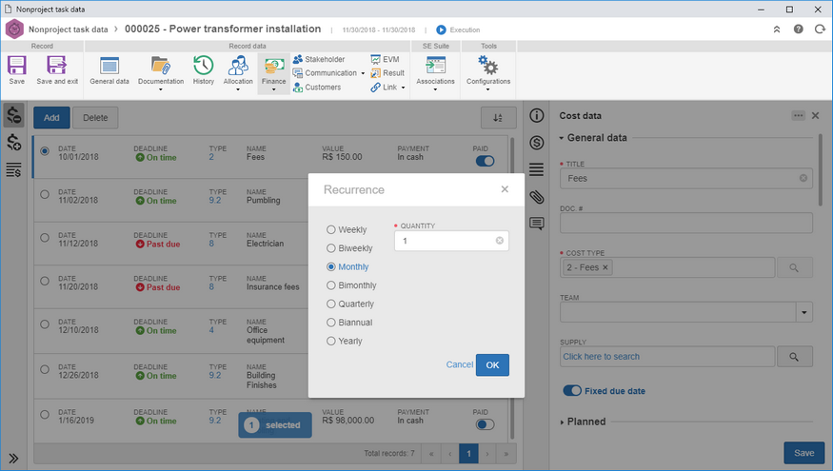Open Associations dropdown arrow
The height and width of the screenshot is (471, 833).
click(x=435, y=89)
